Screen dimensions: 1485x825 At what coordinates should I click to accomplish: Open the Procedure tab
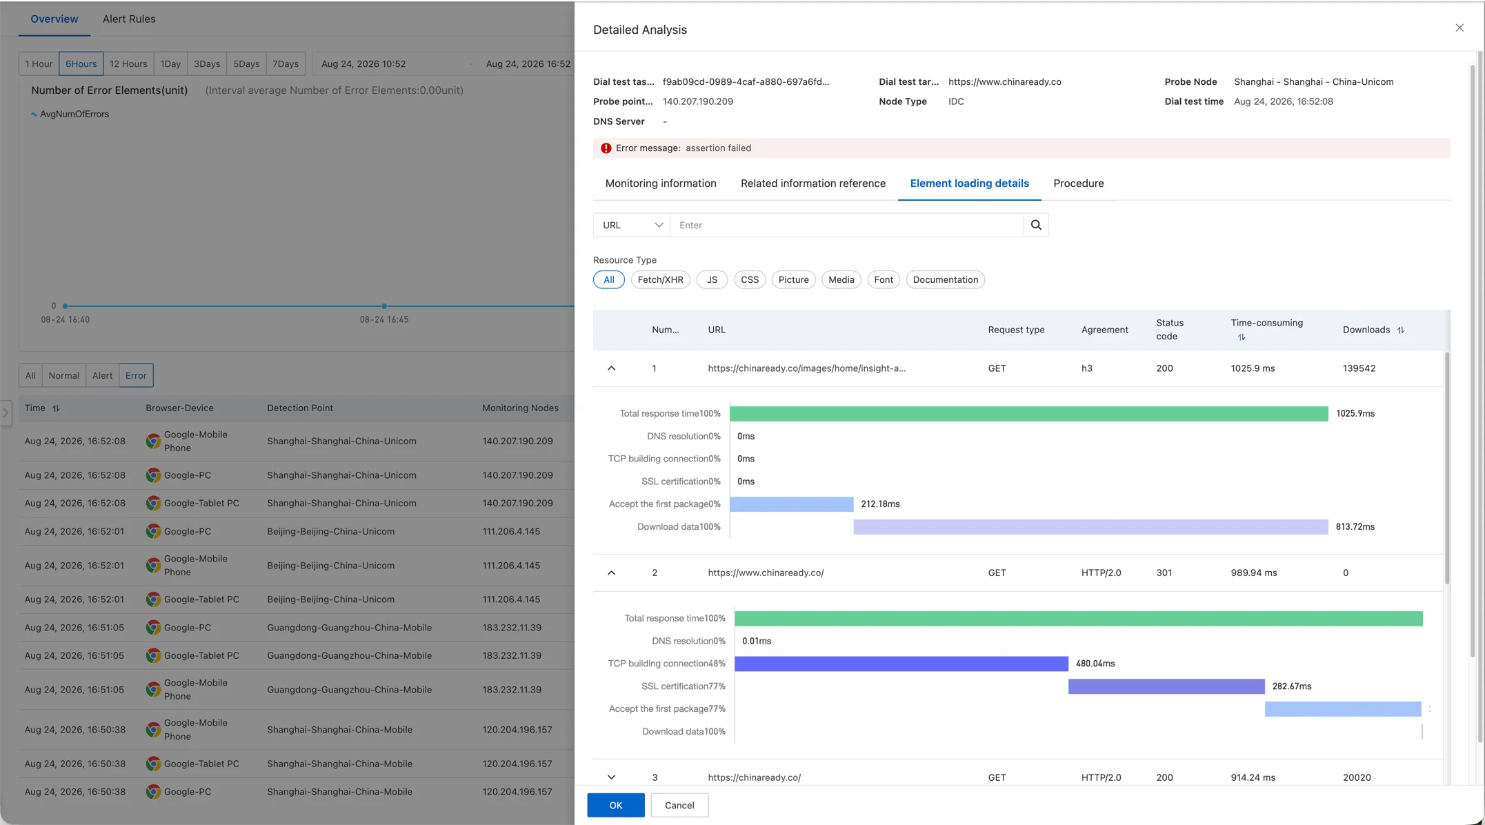coord(1079,183)
